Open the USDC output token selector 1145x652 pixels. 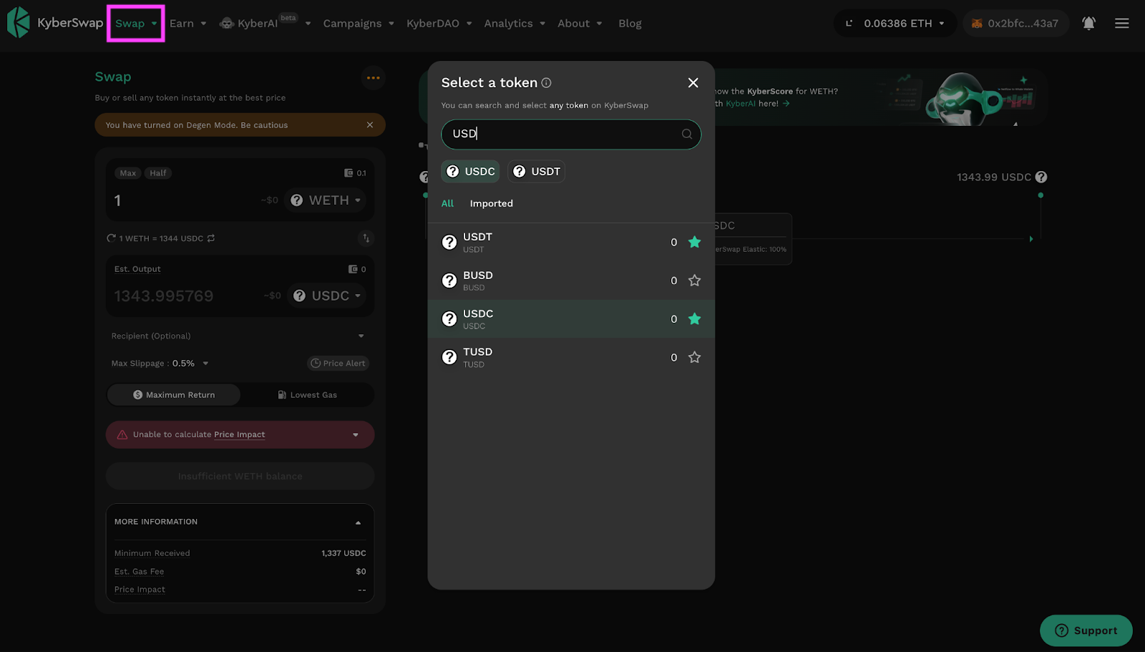tap(327, 296)
